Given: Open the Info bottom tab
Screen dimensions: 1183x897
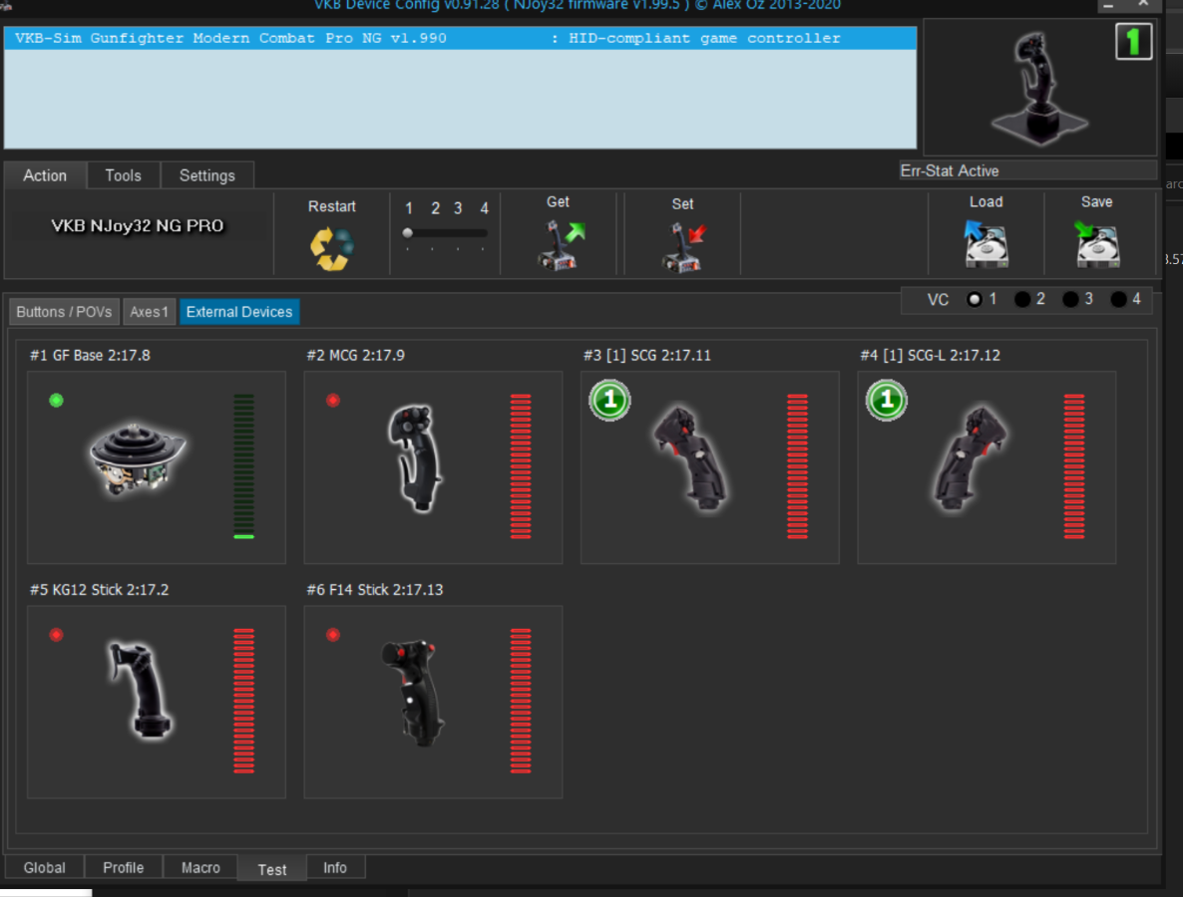Looking at the screenshot, I should click(x=335, y=868).
